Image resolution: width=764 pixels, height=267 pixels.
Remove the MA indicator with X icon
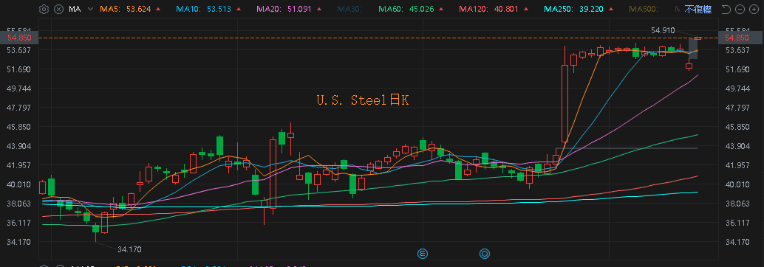click(58, 9)
